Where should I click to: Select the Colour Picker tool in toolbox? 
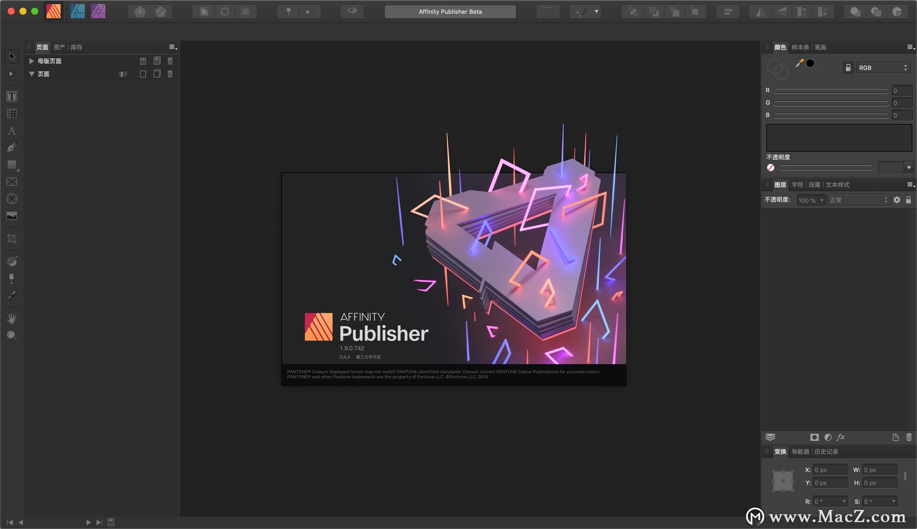(12, 295)
